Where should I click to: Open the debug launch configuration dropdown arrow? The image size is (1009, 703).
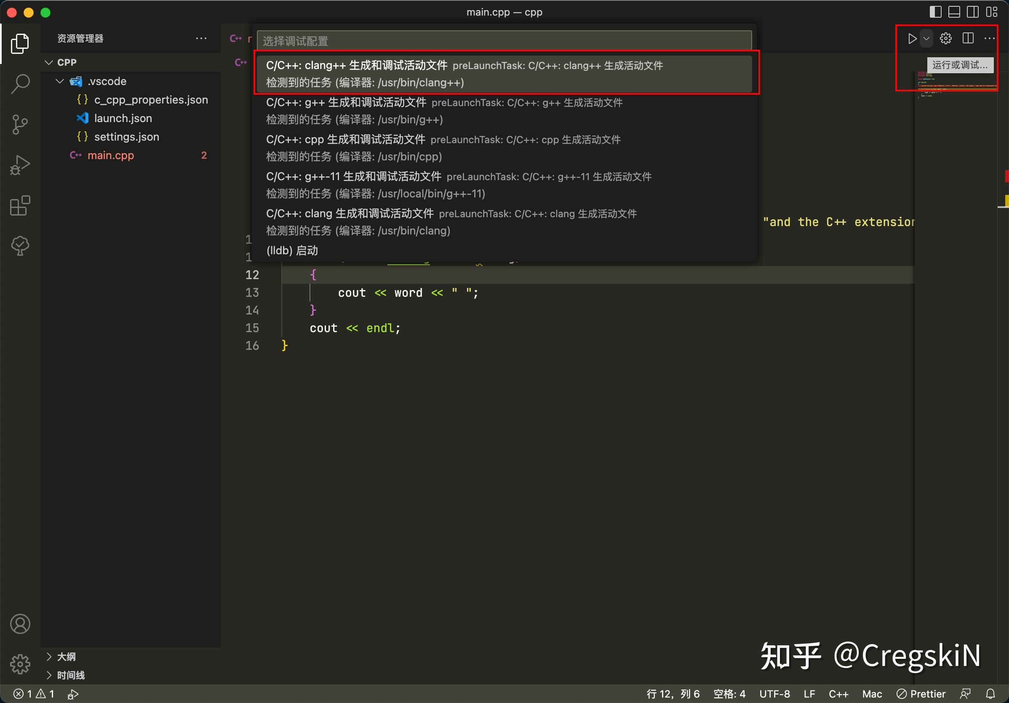pos(926,39)
